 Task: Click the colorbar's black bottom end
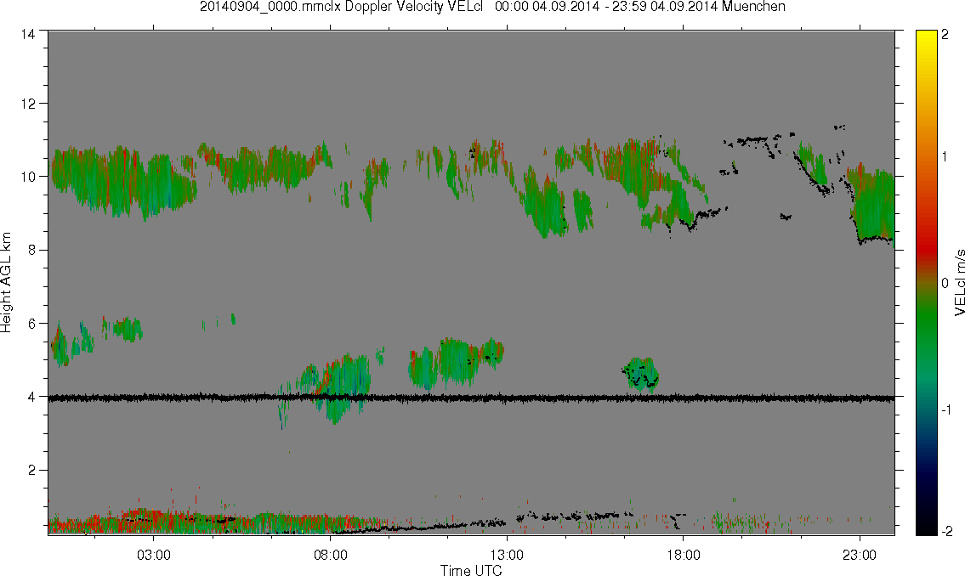[926, 526]
